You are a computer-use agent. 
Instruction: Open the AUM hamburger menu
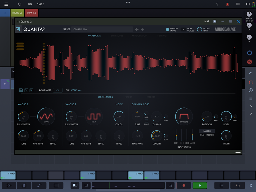(6, 4)
